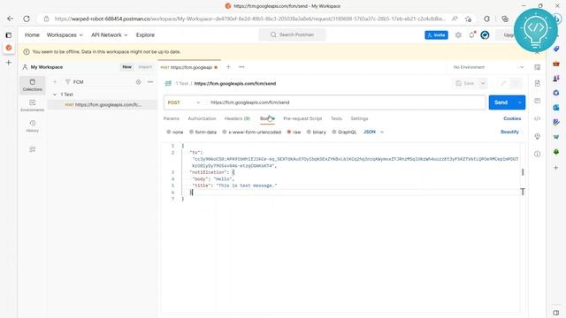Open the configure workspace sidebar icon below History
Viewport: 566px width, 318px height.
(33, 149)
